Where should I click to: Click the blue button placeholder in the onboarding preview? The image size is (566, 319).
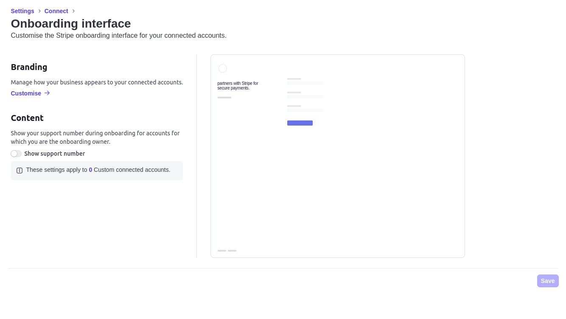tap(300, 123)
